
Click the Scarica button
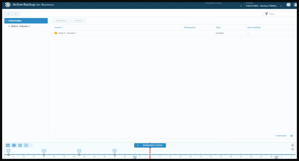(x=78, y=20)
